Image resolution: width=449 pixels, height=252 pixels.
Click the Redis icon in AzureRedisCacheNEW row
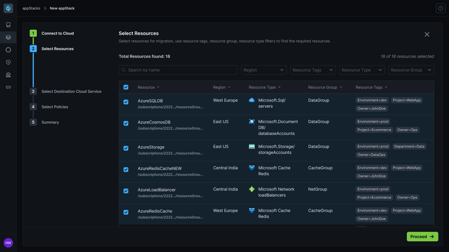tap(252, 168)
